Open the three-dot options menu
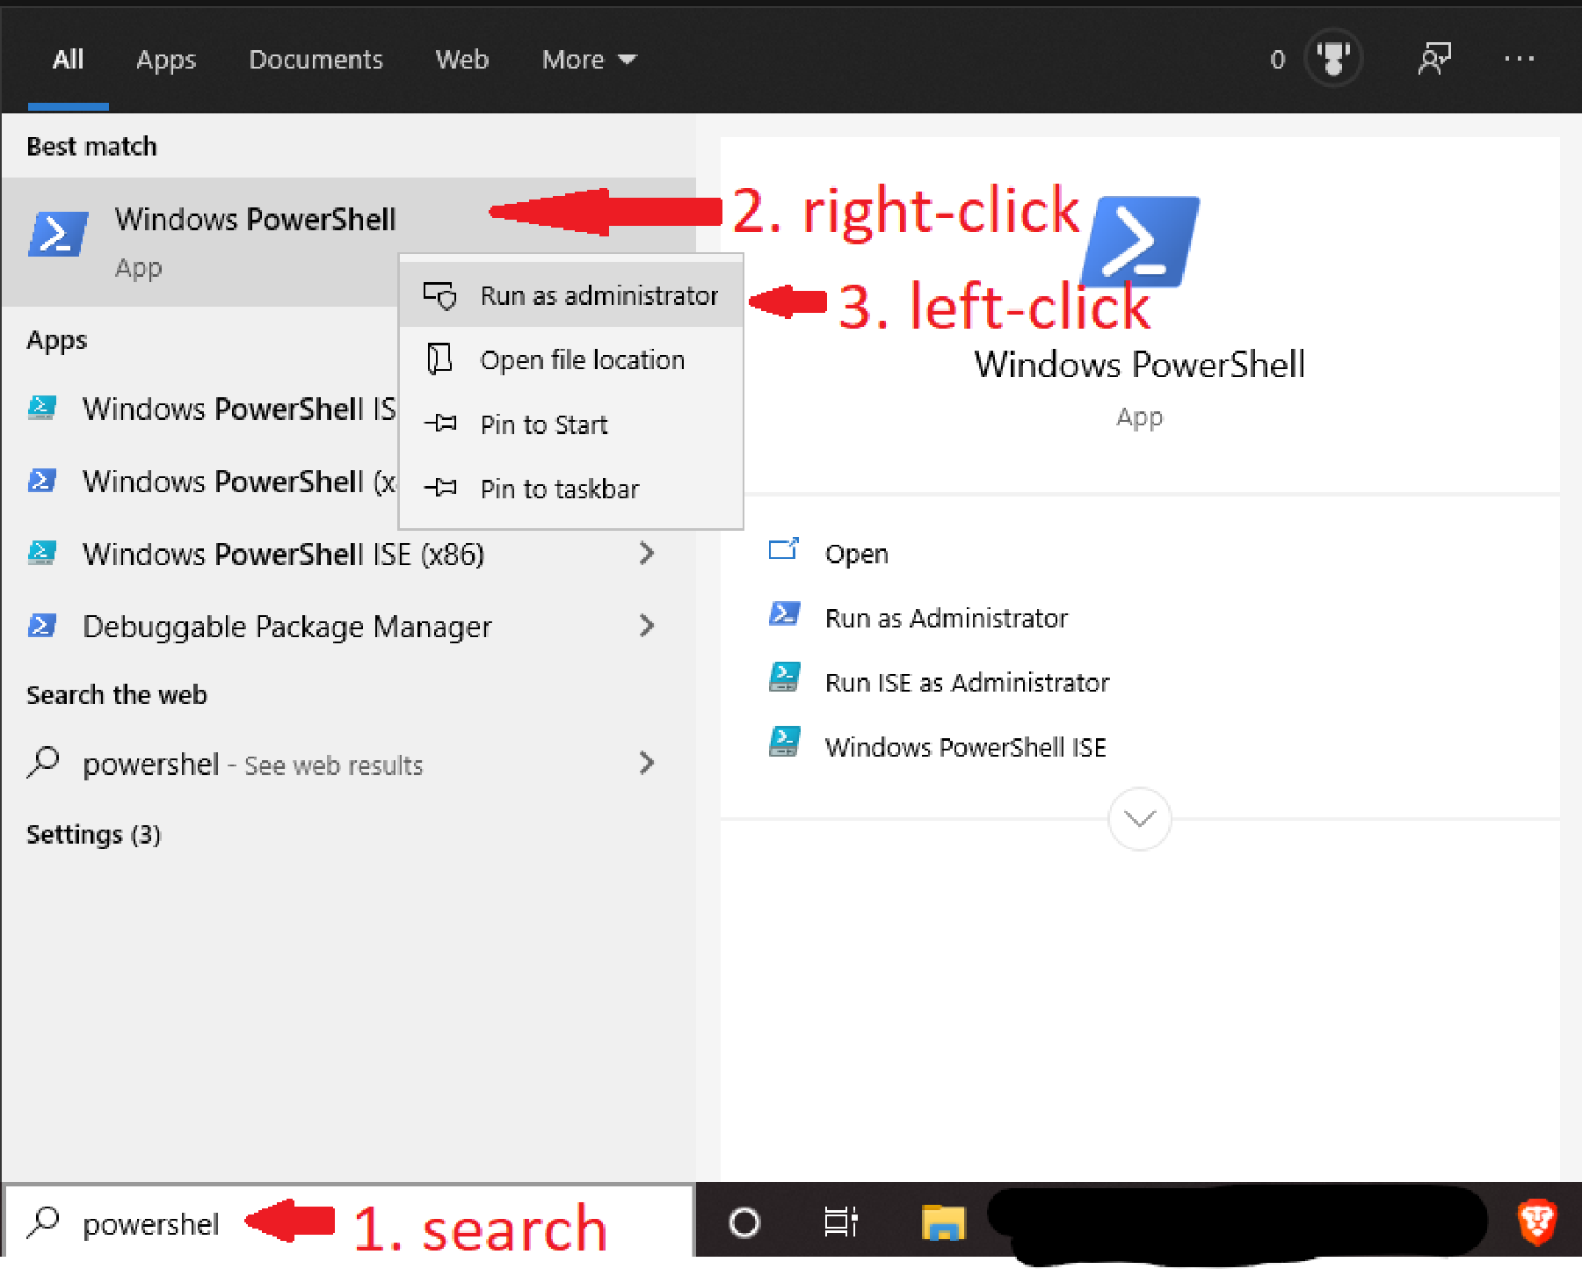This screenshot has height=1269, width=1582. [x=1518, y=59]
